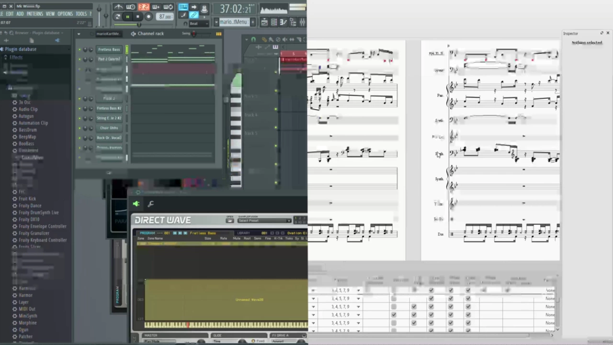Viewport: 613px width, 345px height.
Task: Click the 37:02:21 time display
Action: pyautogui.click(x=235, y=9)
